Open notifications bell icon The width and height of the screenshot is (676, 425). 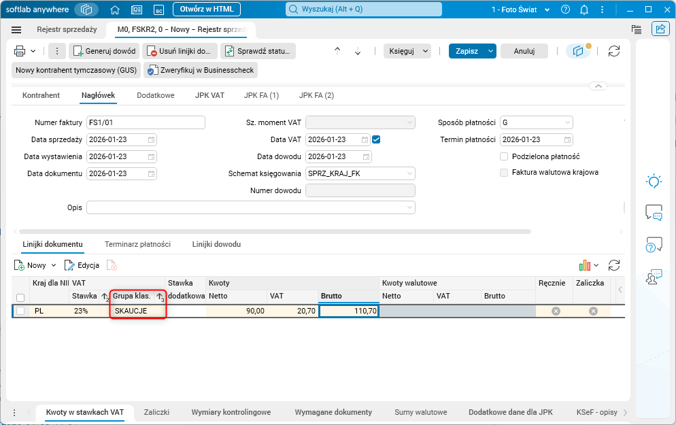584,10
